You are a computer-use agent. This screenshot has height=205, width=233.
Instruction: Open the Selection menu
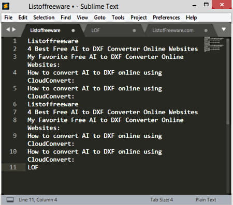click(44, 18)
